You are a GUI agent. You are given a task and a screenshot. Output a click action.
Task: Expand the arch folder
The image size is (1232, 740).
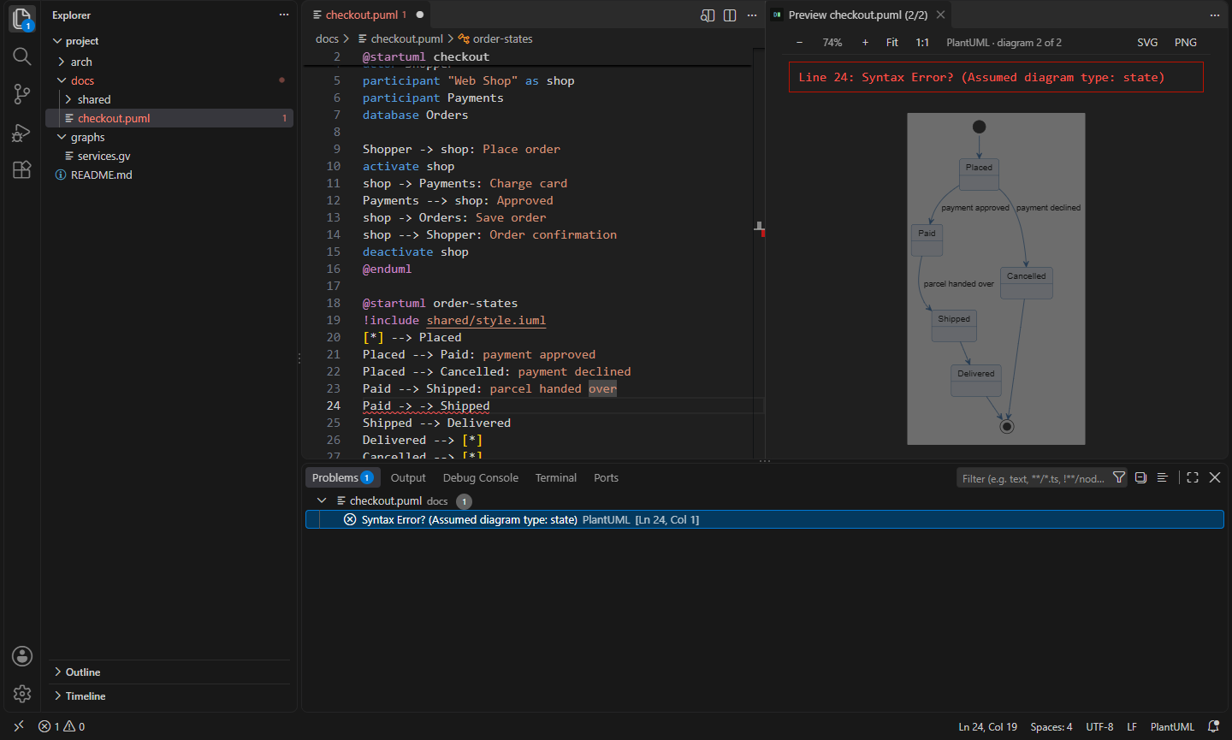coord(62,62)
